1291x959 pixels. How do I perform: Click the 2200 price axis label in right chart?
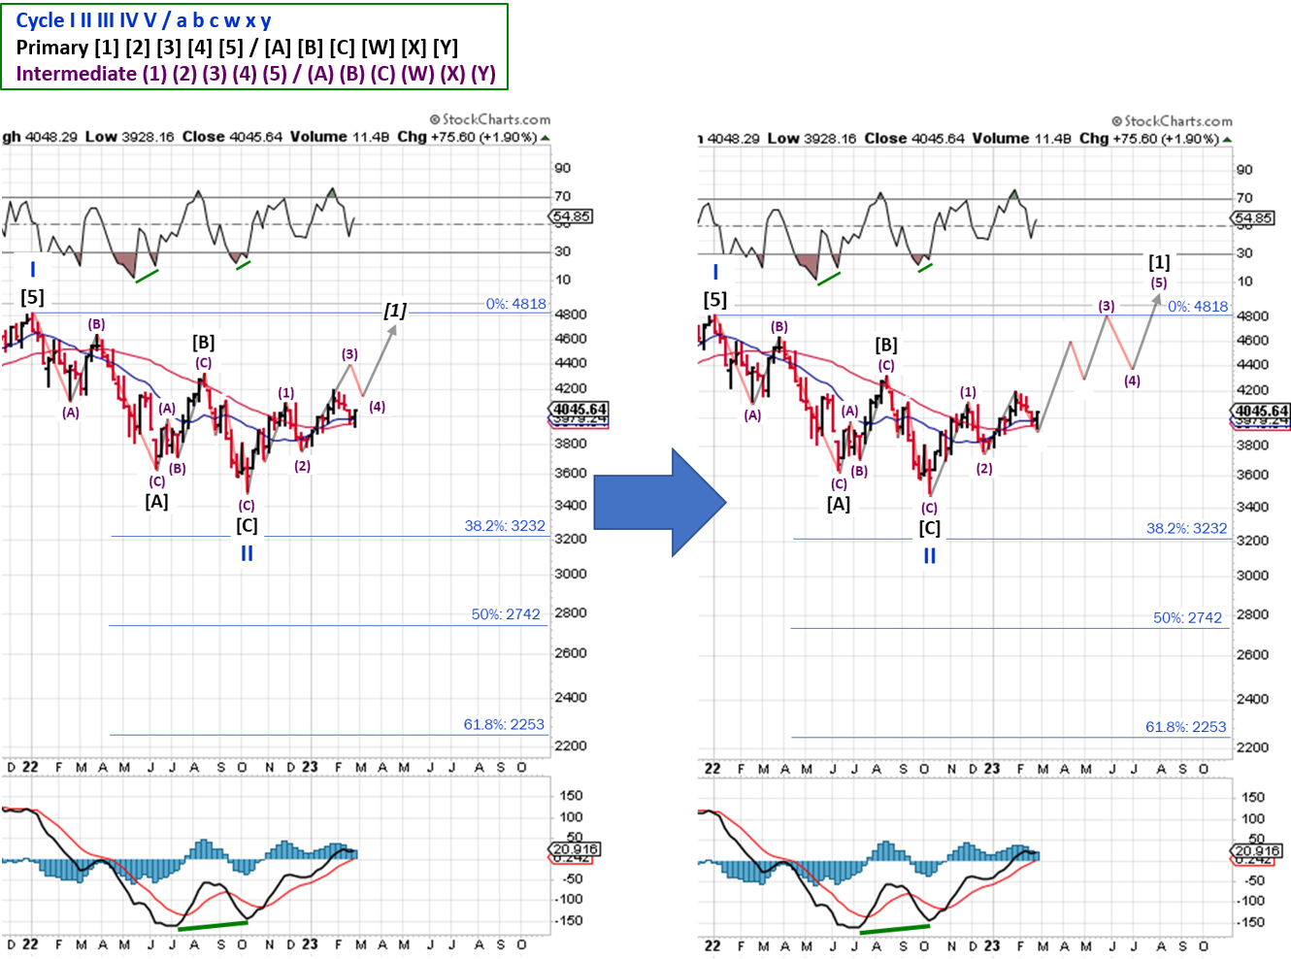coord(1252,747)
